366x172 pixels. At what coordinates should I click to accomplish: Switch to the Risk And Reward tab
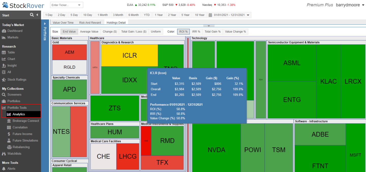tap(90, 22)
